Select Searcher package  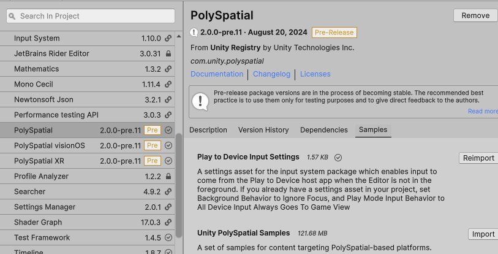tap(88, 191)
